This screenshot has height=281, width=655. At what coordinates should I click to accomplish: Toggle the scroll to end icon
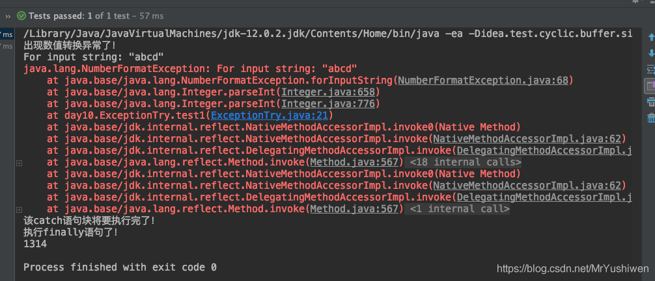tap(650, 86)
